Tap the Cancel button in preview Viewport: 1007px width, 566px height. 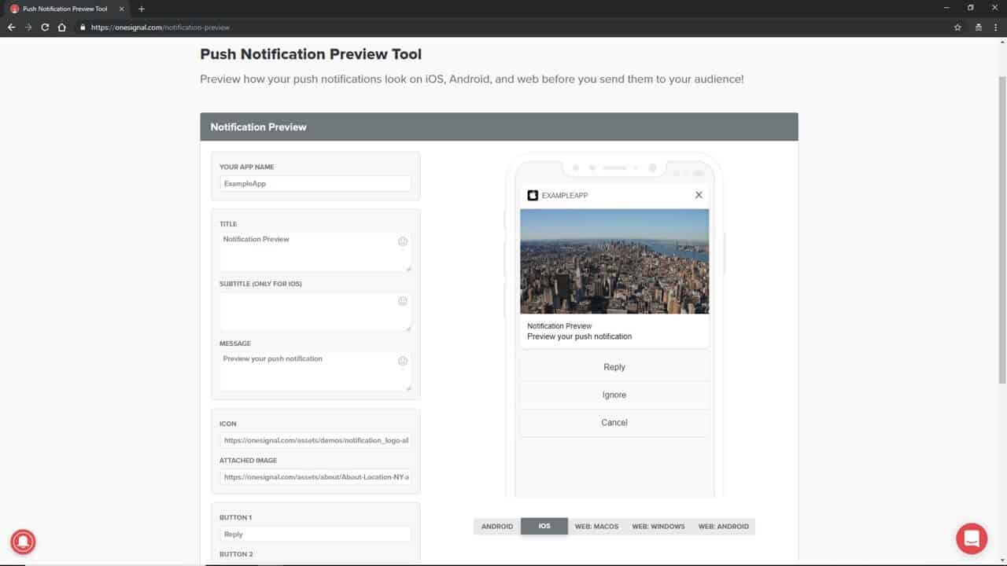[614, 422]
